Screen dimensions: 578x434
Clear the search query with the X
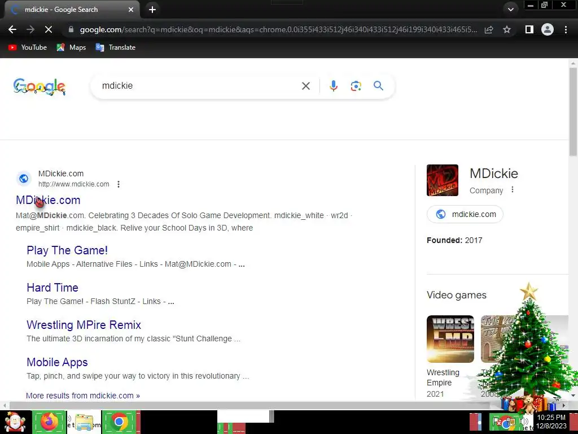click(x=305, y=86)
